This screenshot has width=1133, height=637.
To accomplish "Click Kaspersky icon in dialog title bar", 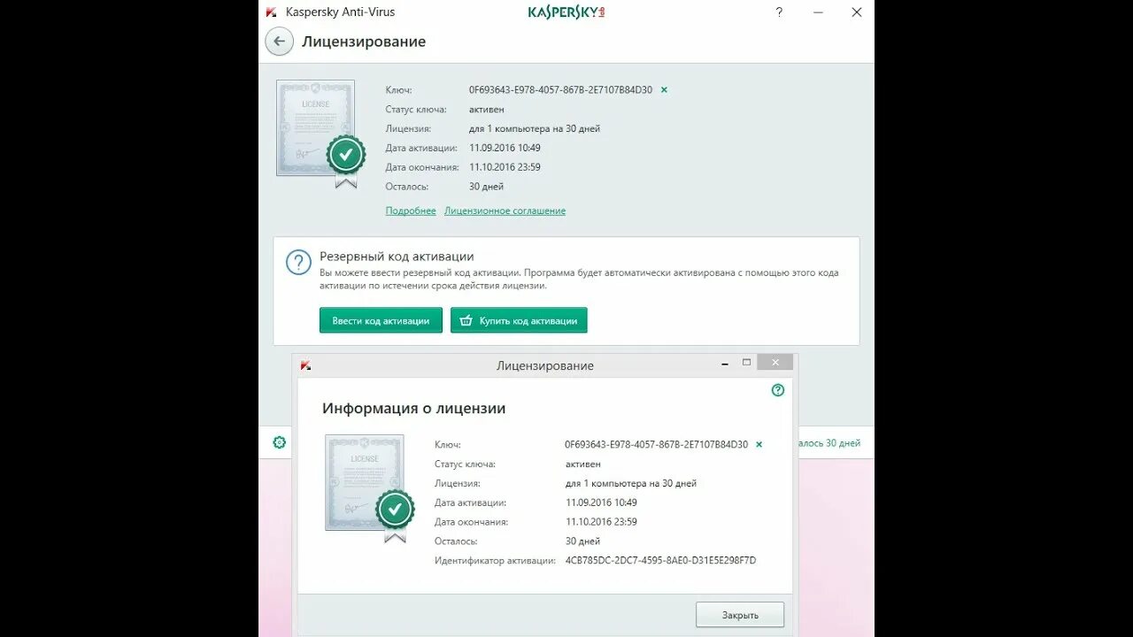I will pos(305,365).
